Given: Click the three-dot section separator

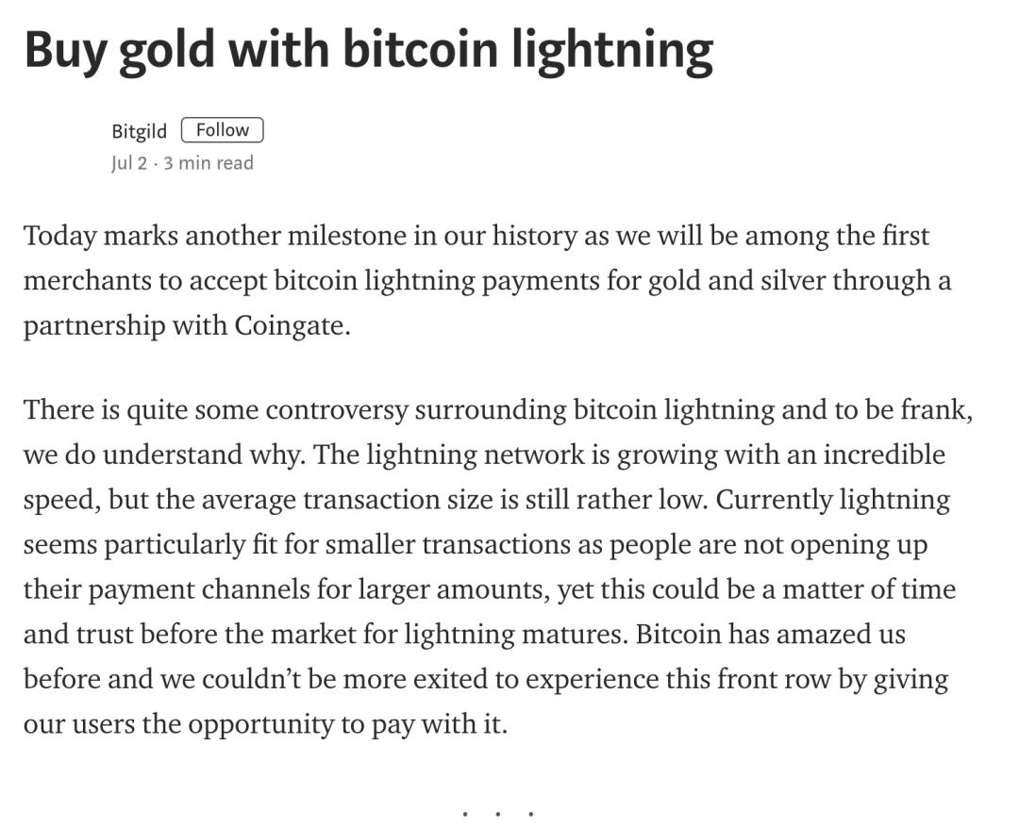Looking at the screenshot, I should point(498,814).
